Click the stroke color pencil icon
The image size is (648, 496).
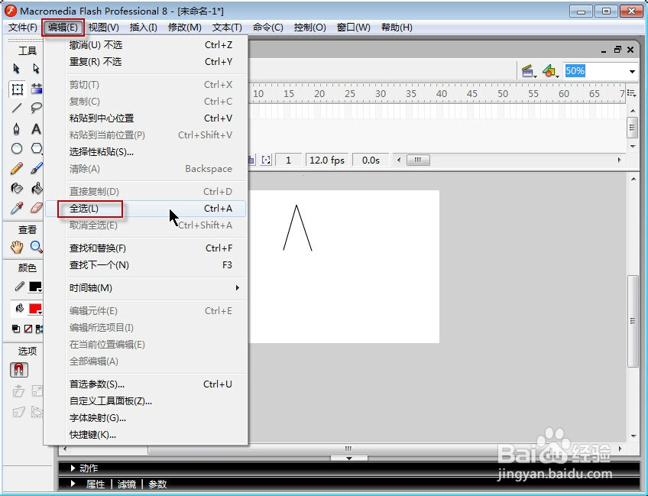coord(19,287)
